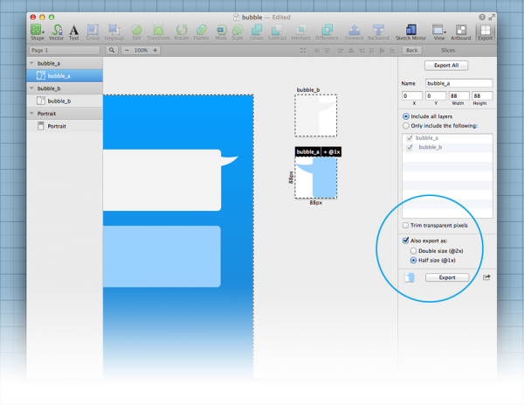Click the Name field containing bubble_a

click(x=458, y=83)
